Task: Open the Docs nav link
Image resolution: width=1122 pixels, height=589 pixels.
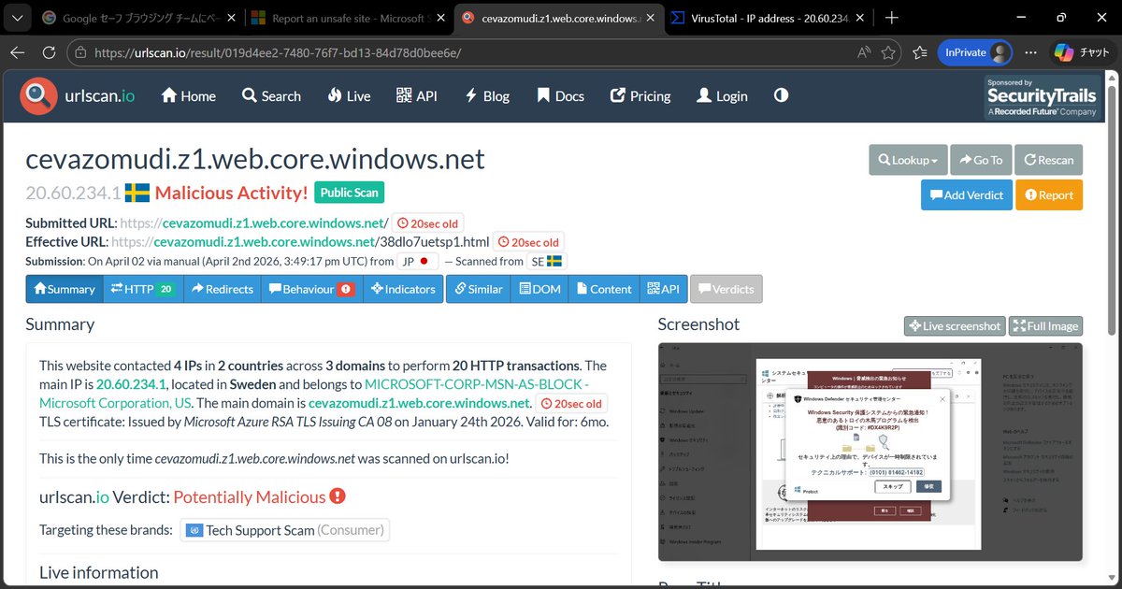Action: coord(560,95)
